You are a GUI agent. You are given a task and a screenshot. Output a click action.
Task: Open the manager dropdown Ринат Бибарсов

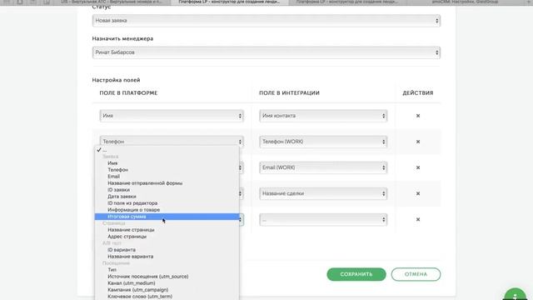click(x=266, y=52)
